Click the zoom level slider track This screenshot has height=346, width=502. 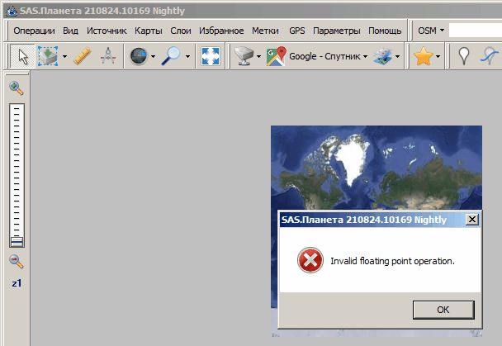[x=17, y=173]
